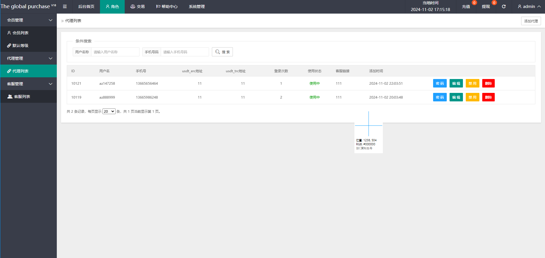The width and height of the screenshot is (545, 258).
Task: Open the 充值 recharge notifications
Action: coord(466,7)
